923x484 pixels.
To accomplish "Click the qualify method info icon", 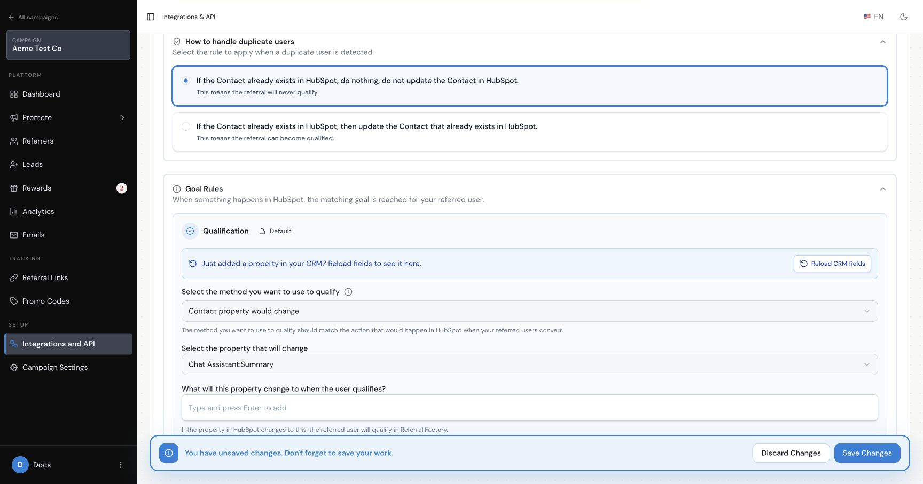I will 348,292.
